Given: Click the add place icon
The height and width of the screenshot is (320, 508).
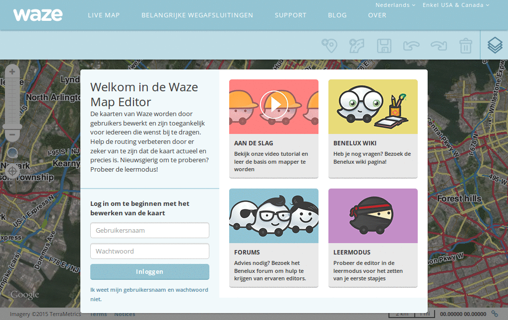Looking at the screenshot, I should pyautogui.click(x=330, y=45).
